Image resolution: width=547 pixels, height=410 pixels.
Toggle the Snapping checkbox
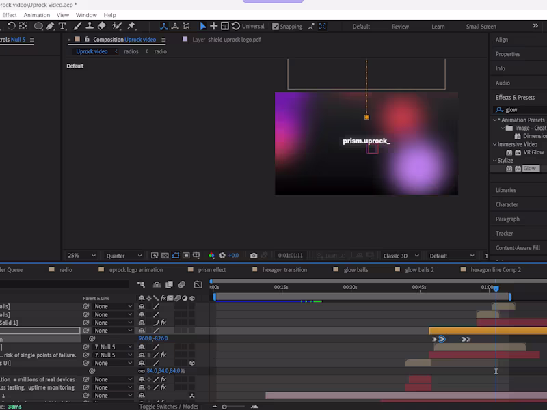(x=276, y=27)
